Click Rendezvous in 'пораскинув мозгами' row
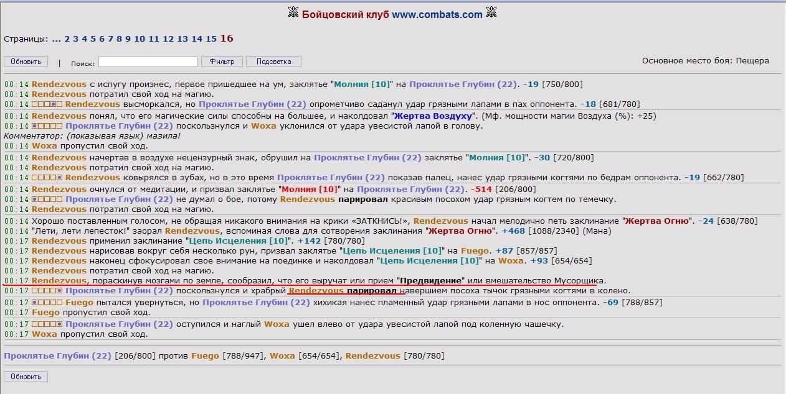This screenshot has width=786, height=394. click(x=59, y=281)
